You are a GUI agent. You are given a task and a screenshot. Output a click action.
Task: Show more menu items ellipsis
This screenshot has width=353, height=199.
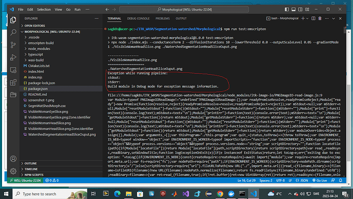pos(87,9)
